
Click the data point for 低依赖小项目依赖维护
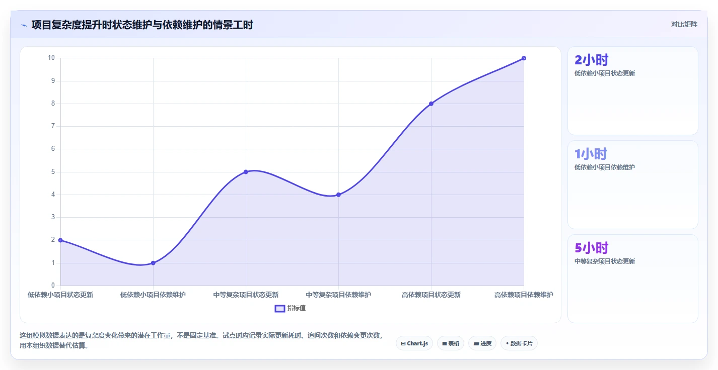click(x=153, y=263)
